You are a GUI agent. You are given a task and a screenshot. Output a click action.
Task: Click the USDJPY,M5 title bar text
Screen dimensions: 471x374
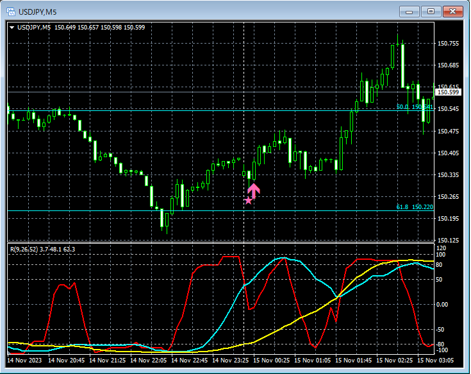[x=39, y=11]
